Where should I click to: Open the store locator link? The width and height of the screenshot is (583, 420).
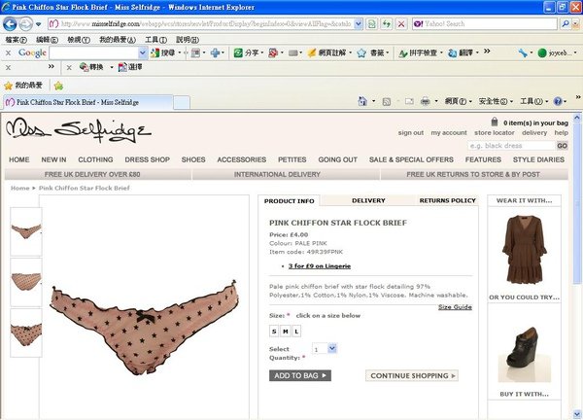495,133
